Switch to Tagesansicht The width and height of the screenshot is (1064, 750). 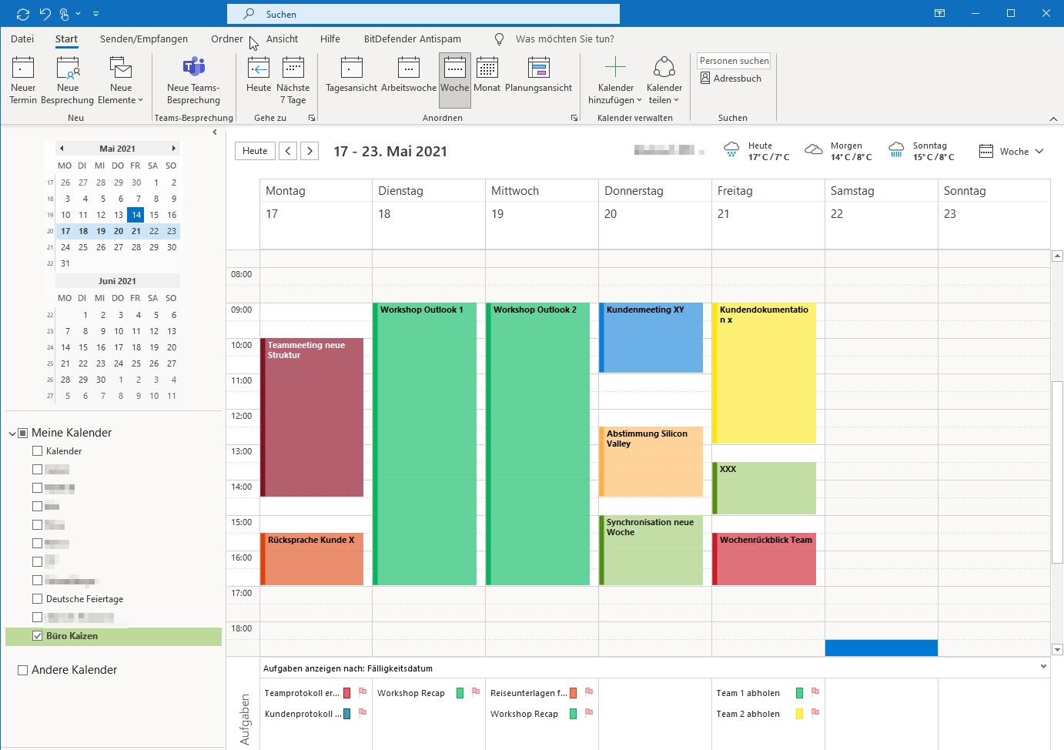click(x=351, y=75)
